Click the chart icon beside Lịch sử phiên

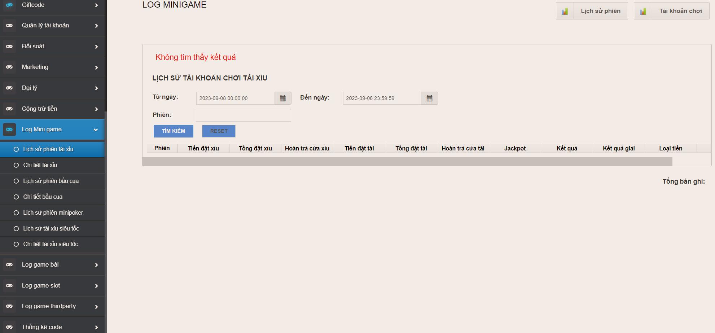click(x=565, y=11)
